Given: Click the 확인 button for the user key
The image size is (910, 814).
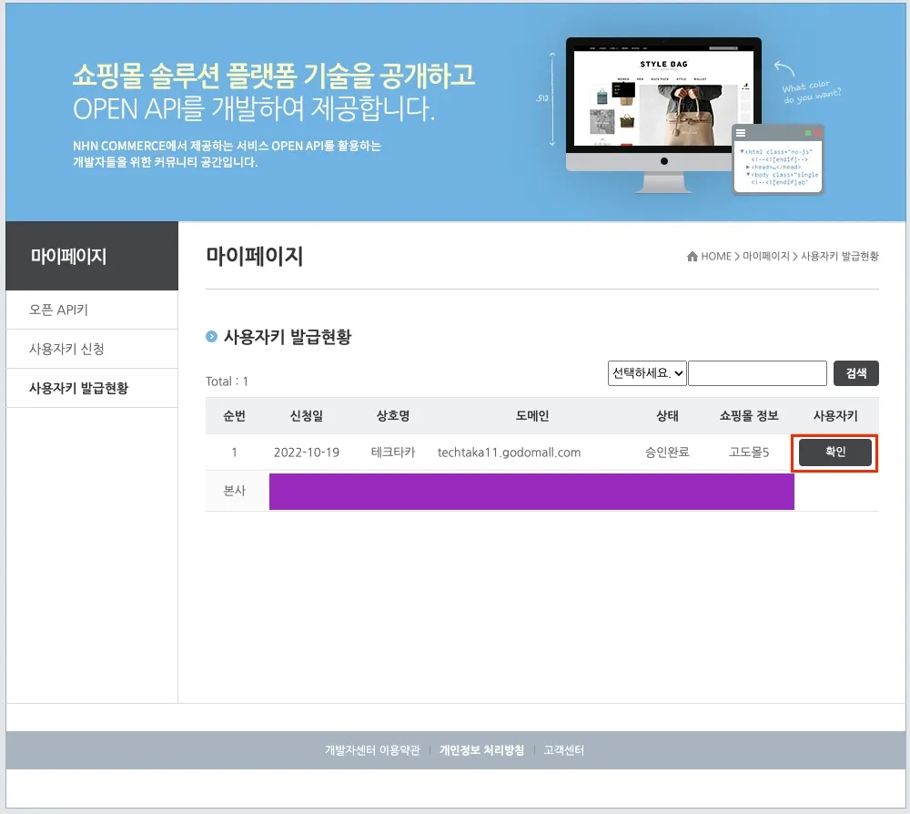Looking at the screenshot, I should tap(835, 453).
